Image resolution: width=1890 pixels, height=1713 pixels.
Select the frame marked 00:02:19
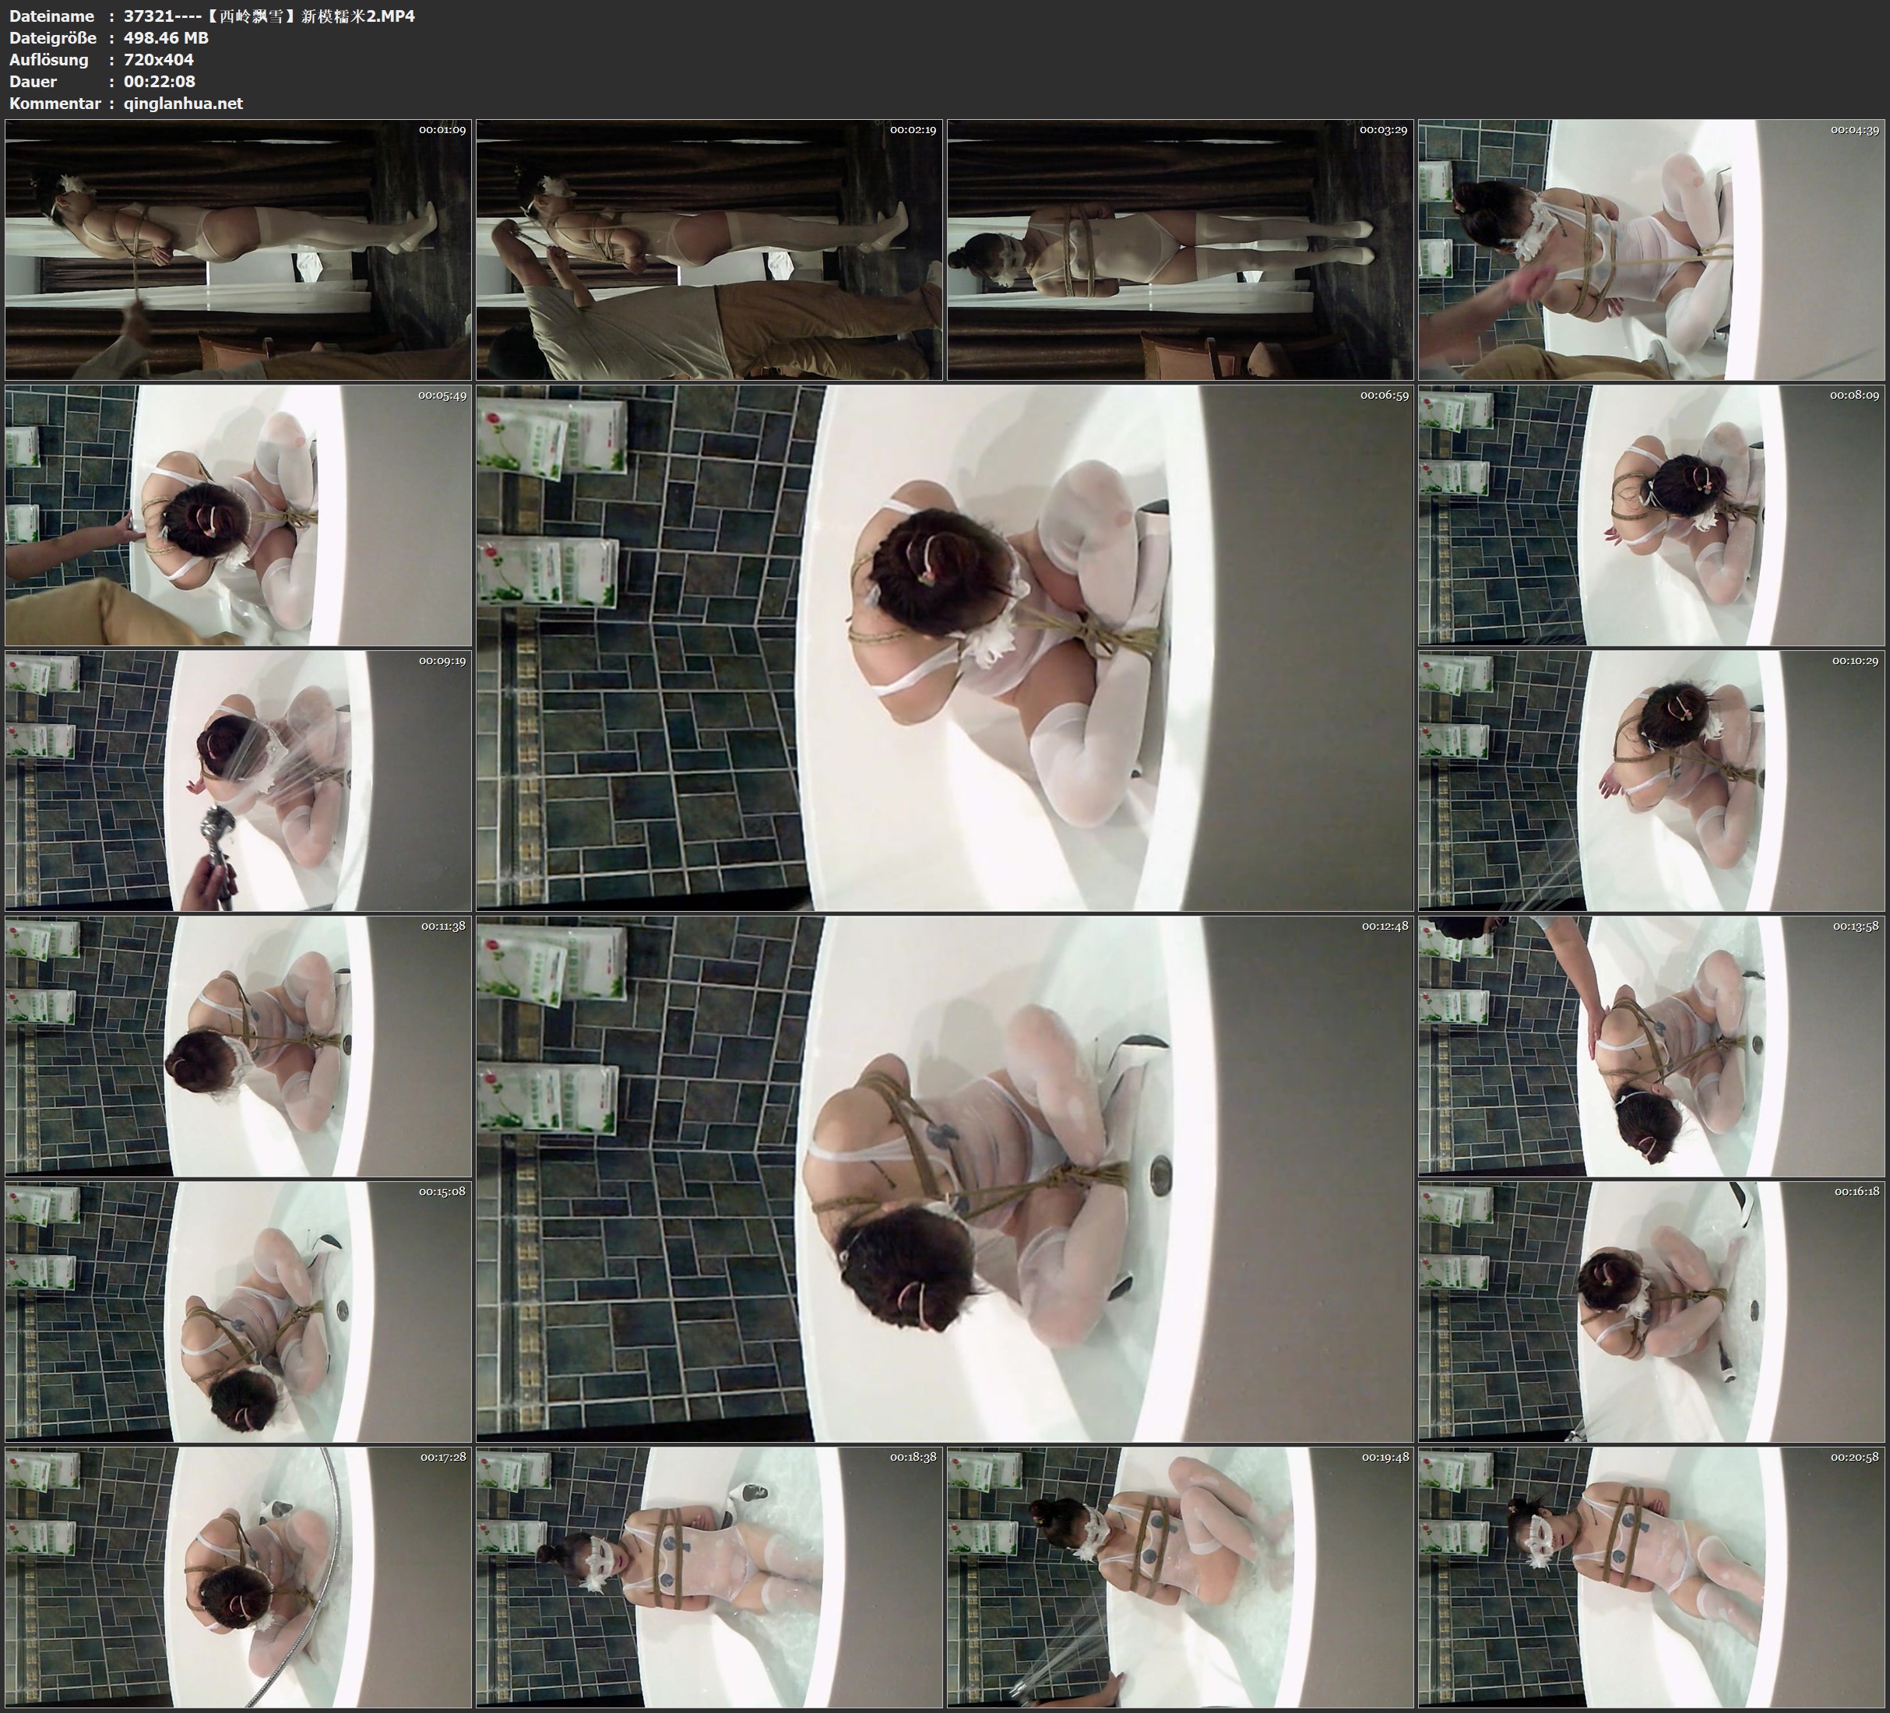(709, 249)
